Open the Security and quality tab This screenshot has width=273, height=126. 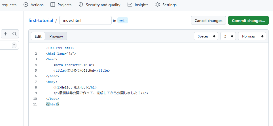pyautogui.click(x=103, y=5)
